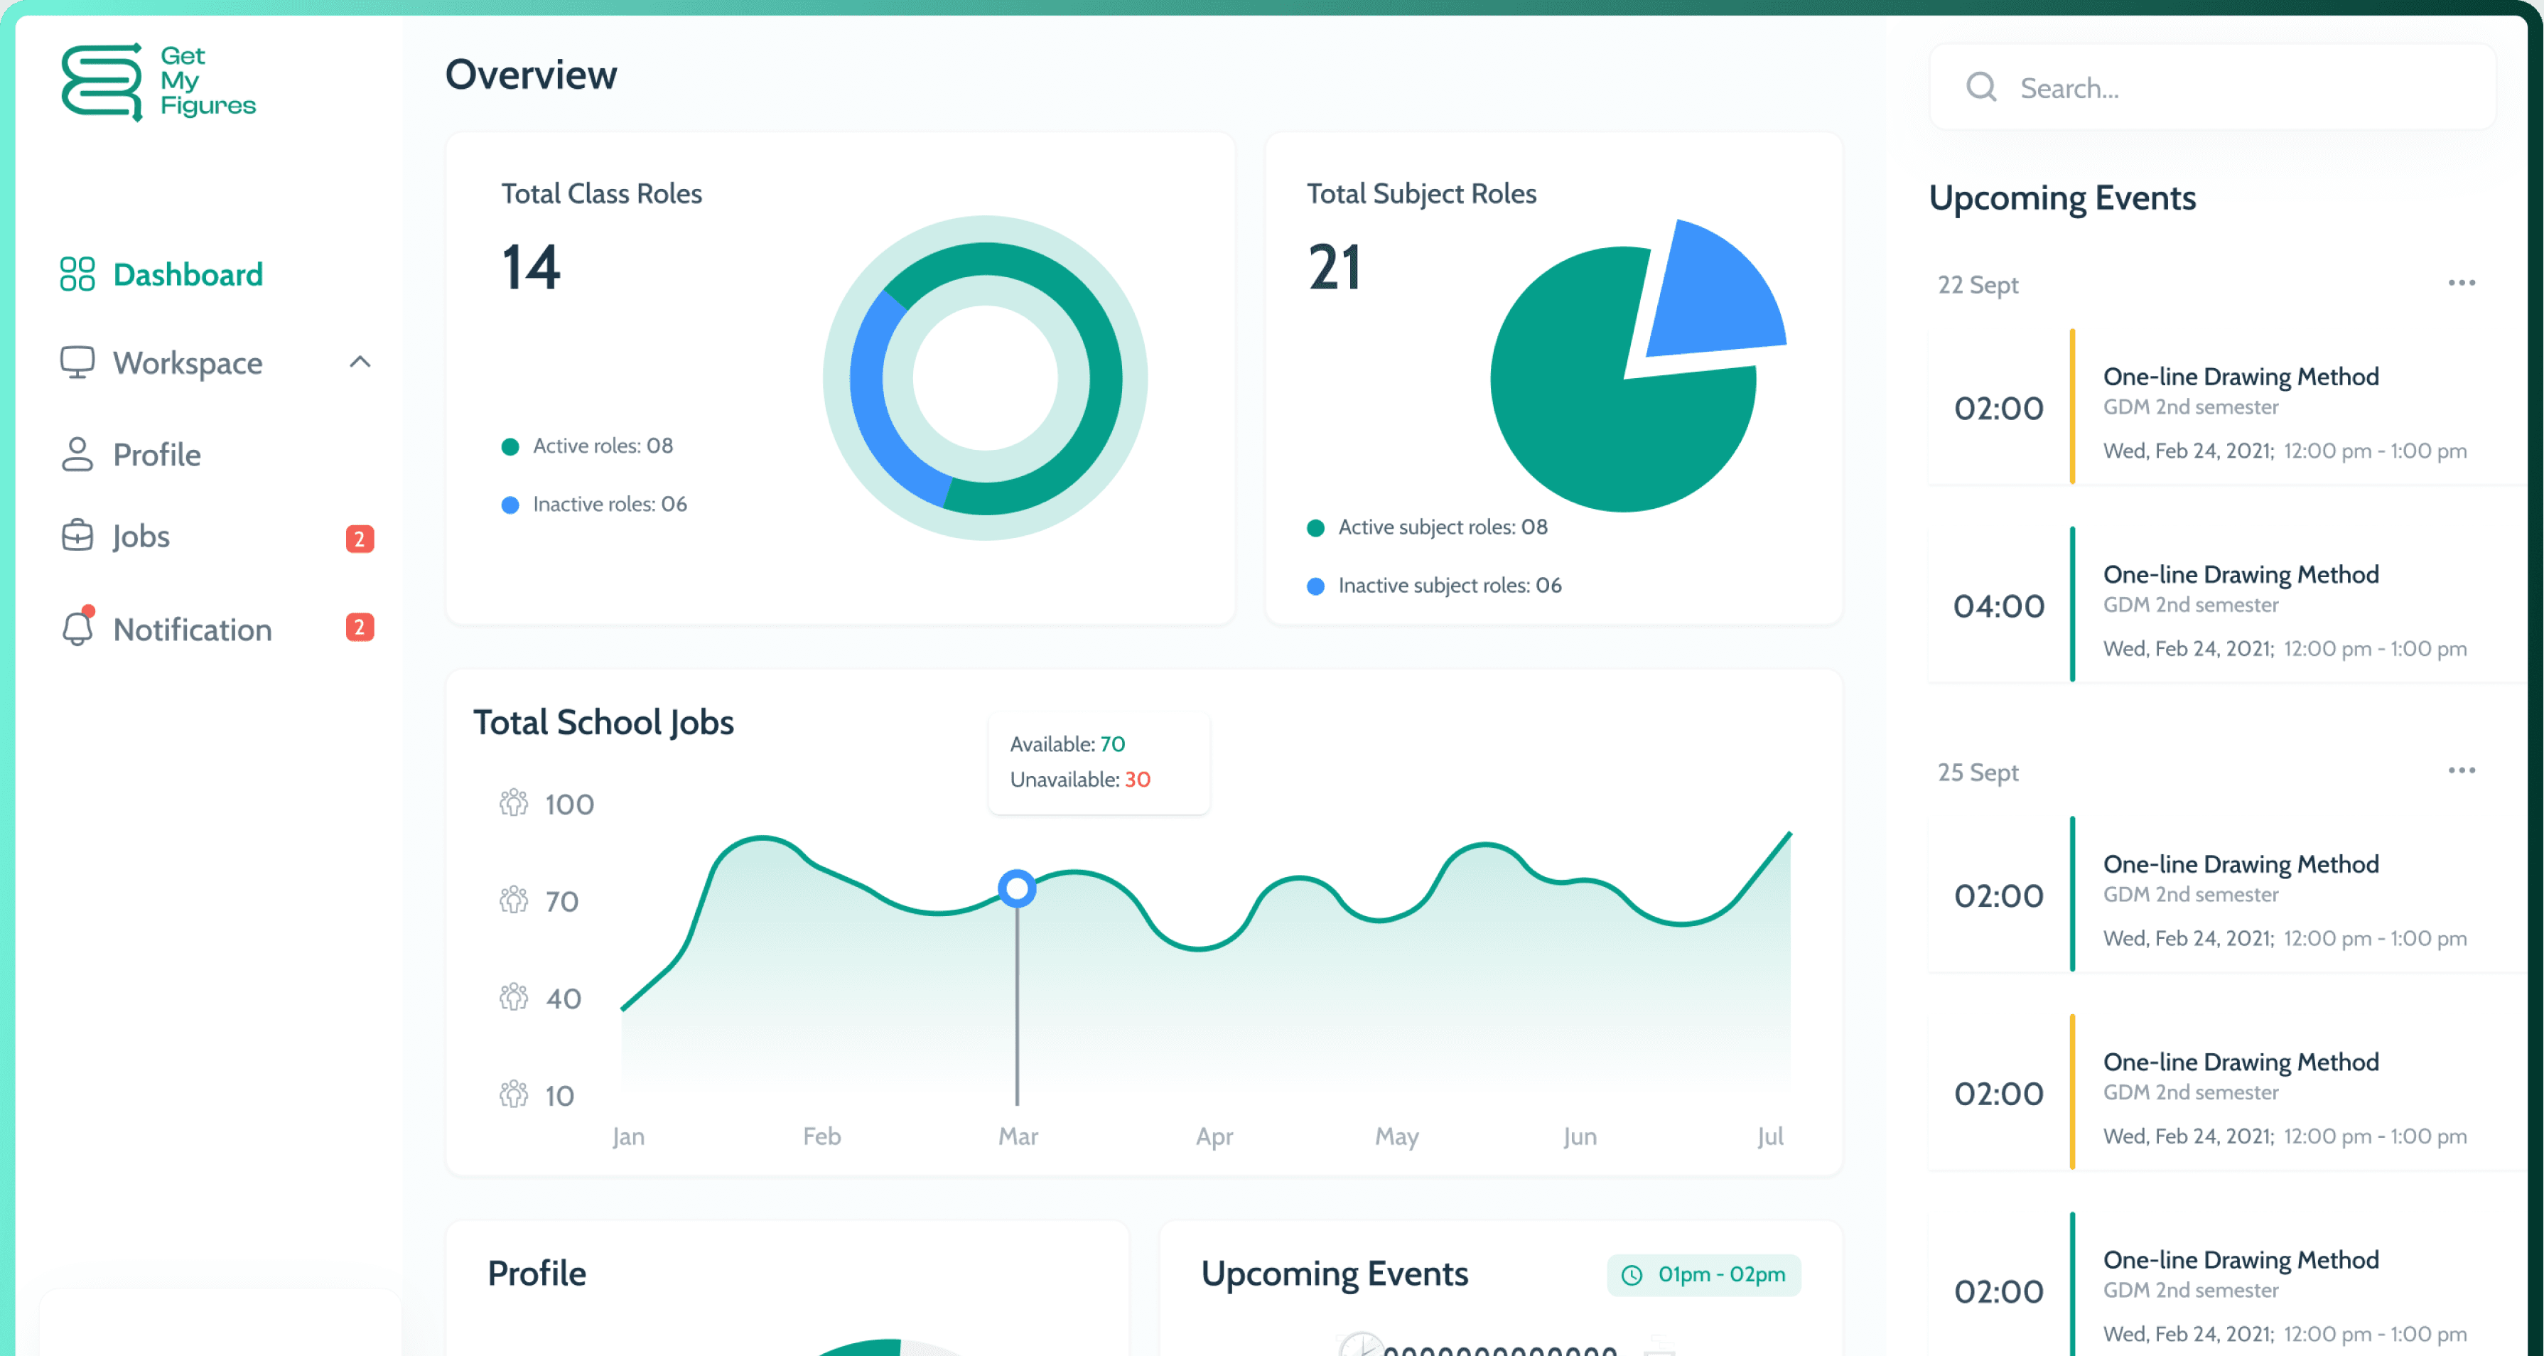Select the 01pm - 02pm time badge
Viewport: 2544px width, 1356px height.
[x=1703, y=1275]
